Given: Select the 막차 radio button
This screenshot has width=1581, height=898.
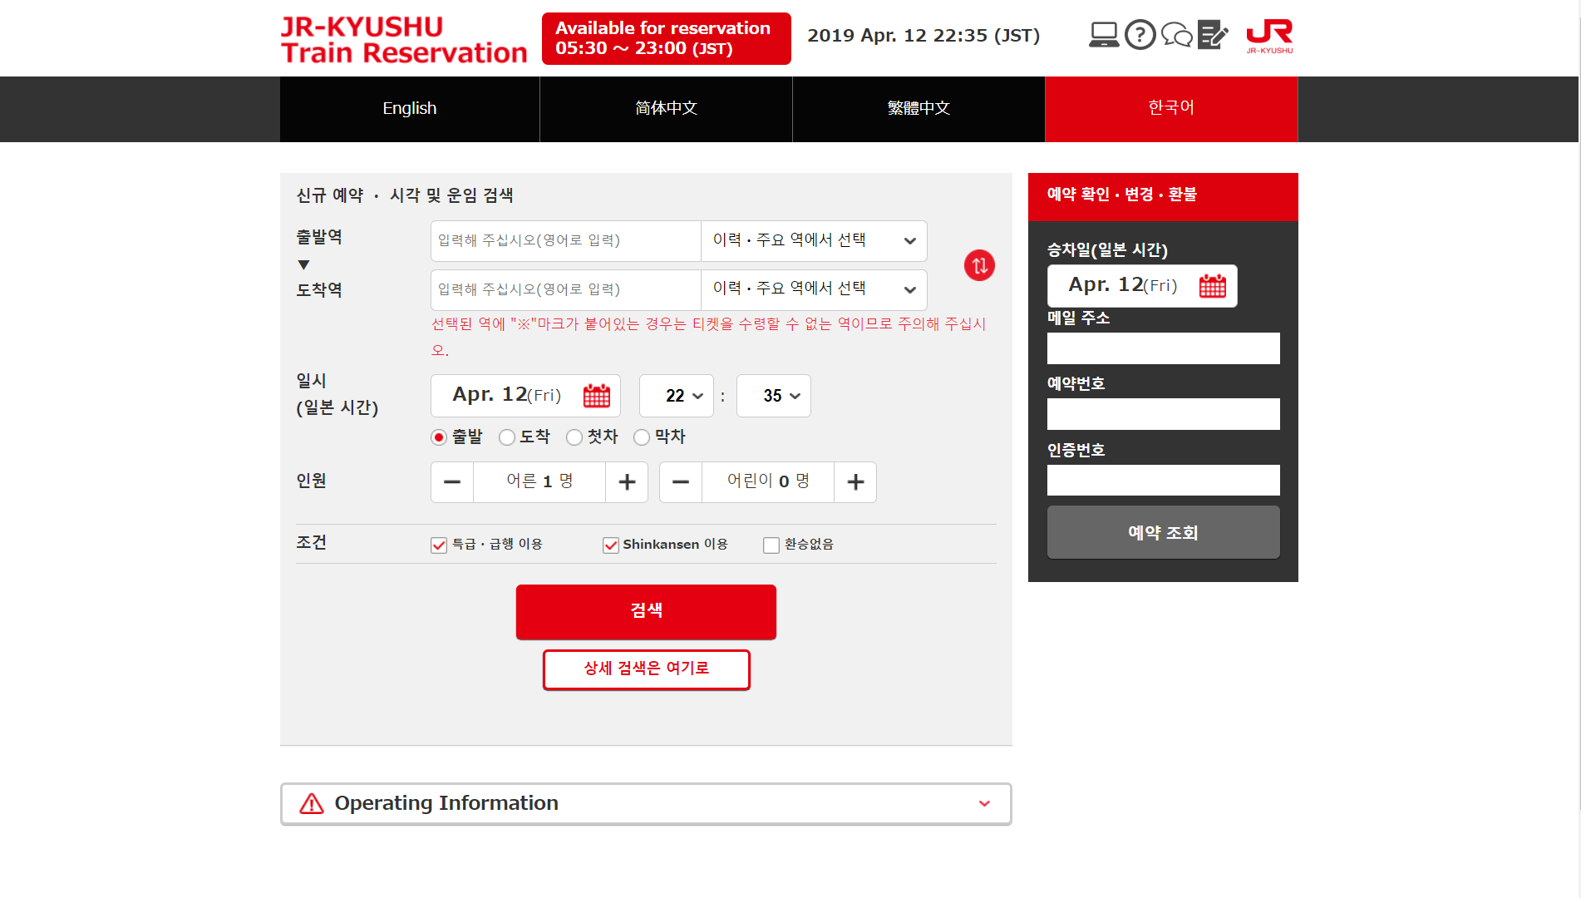Looking at the screenshot, I should [x=642, y=437].
